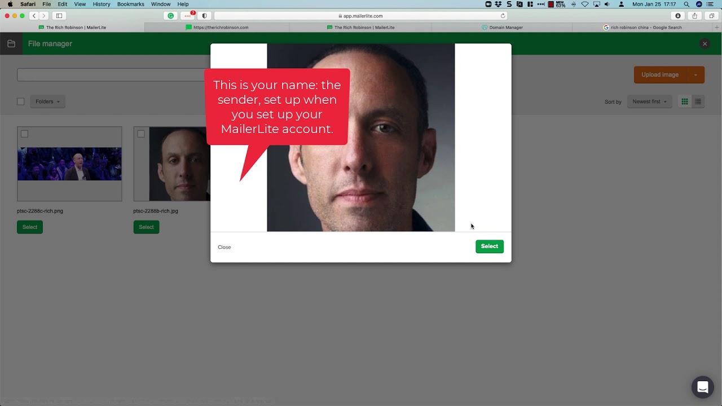Open the Bookmarks menu

point(131,4)
